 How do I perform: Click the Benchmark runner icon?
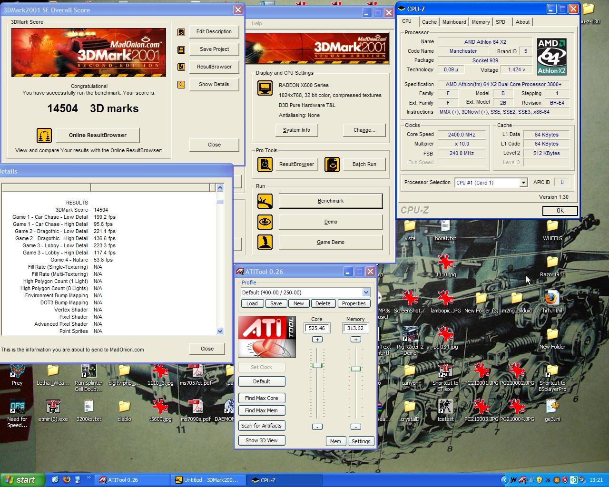(265, 201)
